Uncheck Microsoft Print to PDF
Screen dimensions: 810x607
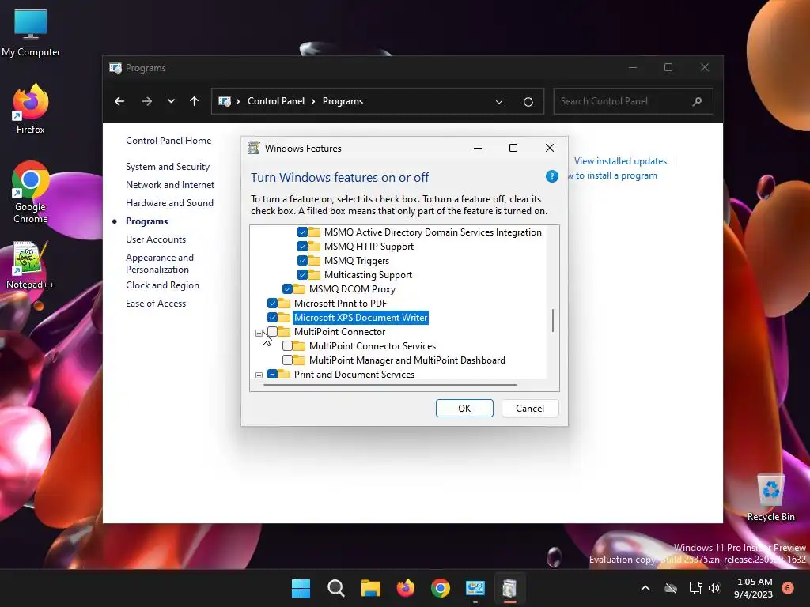pos(272,303)
